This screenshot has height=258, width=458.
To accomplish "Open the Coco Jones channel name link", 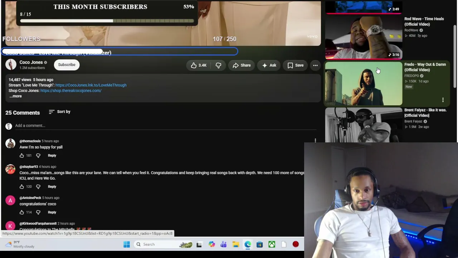I will (31, 62).
